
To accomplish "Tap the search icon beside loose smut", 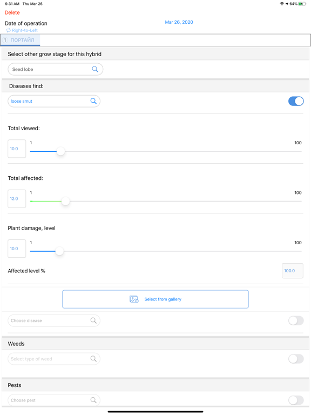I will [93, 101].
